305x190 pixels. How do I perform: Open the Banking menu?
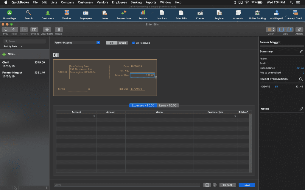click(x=136, y=2)
